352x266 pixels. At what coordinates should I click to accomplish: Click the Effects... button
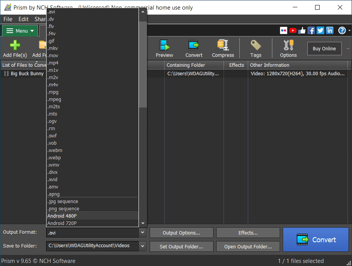(248, 233)
